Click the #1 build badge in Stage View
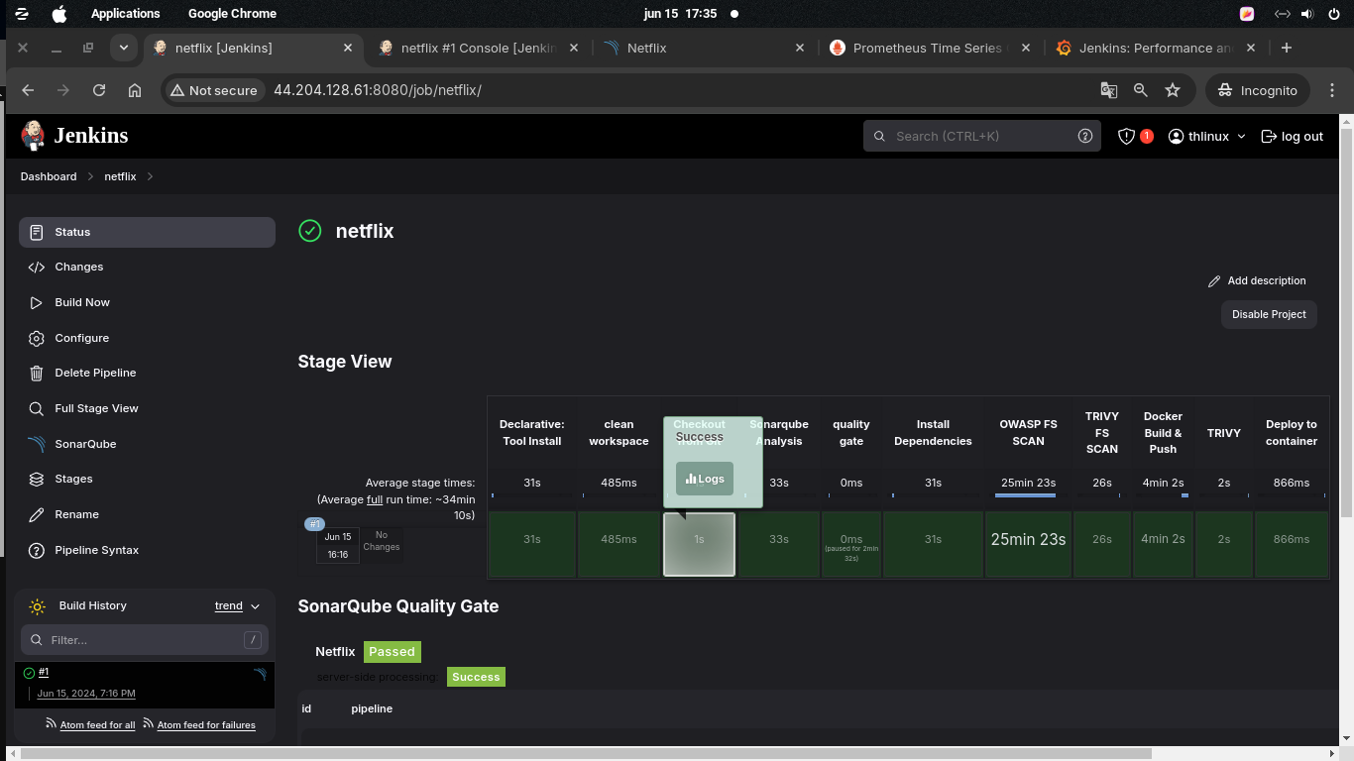 (314, 524)
